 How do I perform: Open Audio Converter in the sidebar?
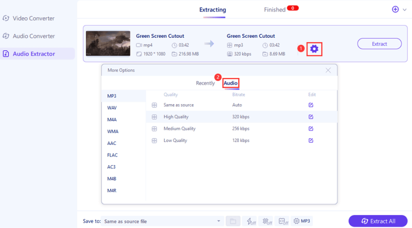coord(34,36)
